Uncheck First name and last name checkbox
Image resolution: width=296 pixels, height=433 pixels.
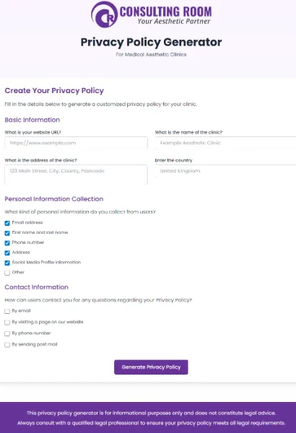pyautogui.click(x=7, y=233)
